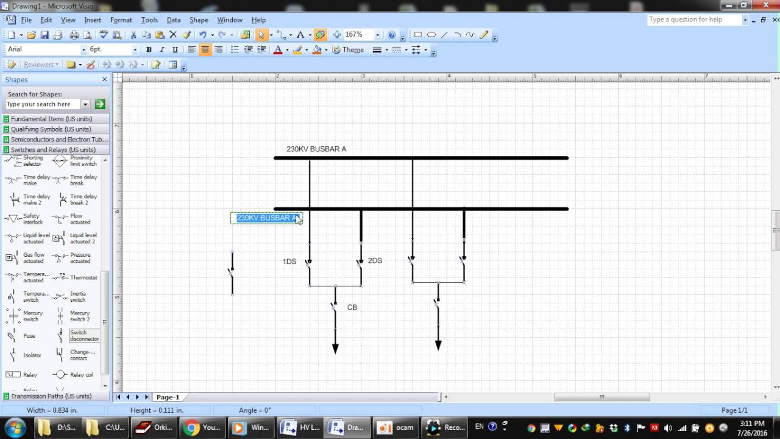Toggle Bold formatting
The height and width of the screenshot is (439, 780).
[x=149, y=50]
